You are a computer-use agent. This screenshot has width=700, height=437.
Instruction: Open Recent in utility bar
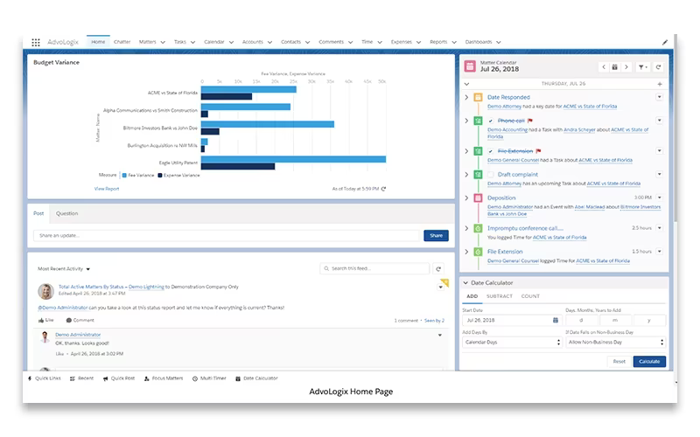(81, 378)
